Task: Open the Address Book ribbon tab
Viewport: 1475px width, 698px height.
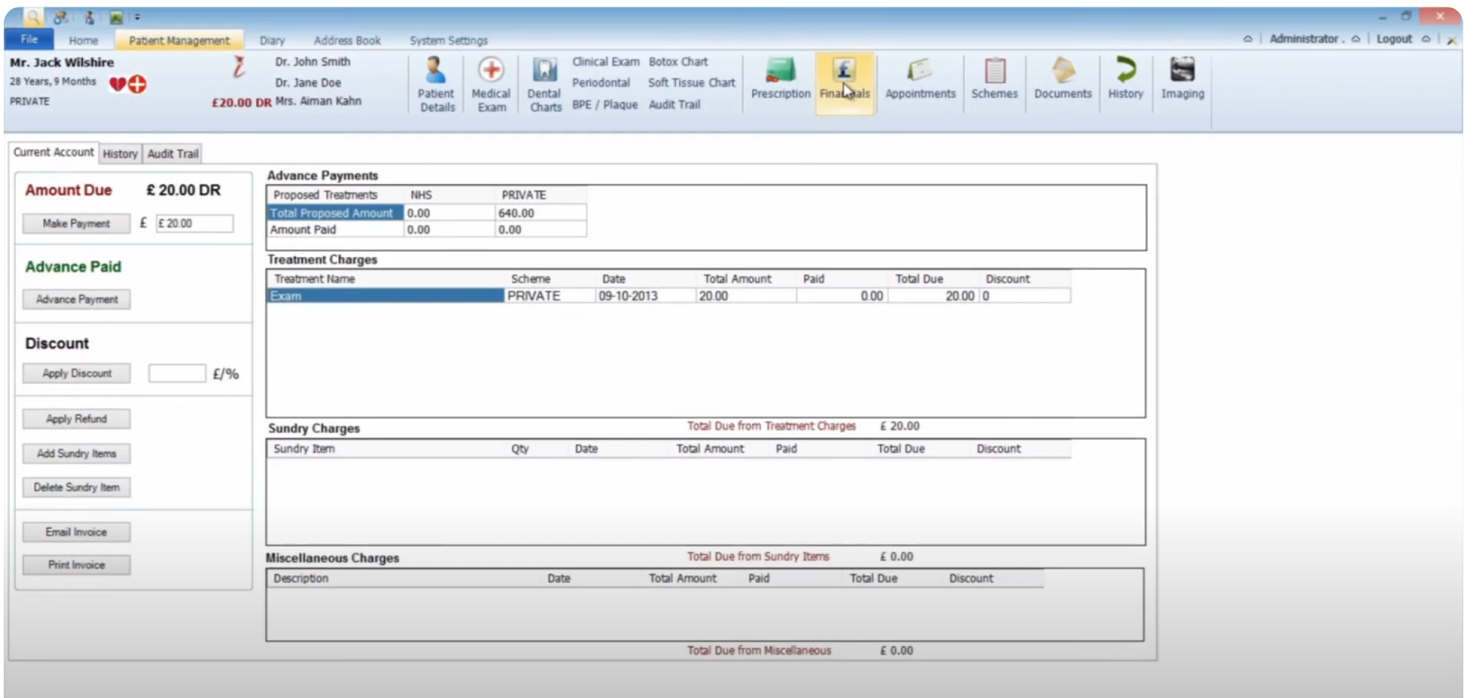Action: [347, 40]
